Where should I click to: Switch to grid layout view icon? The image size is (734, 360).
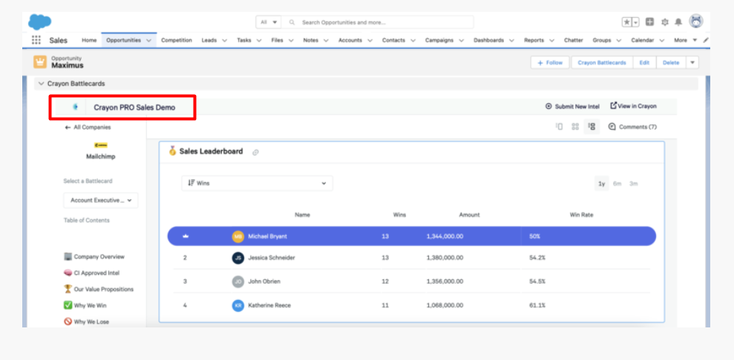(x=575, y=127)
